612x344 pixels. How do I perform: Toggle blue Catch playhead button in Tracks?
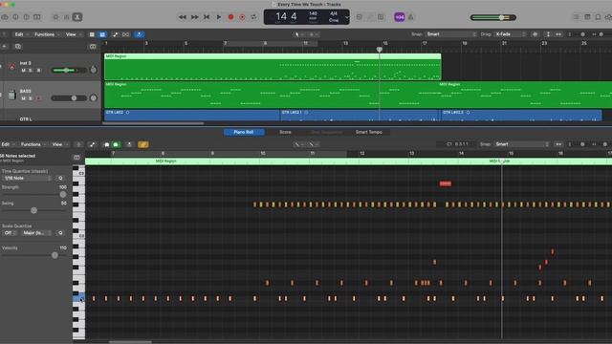[x=140, y=34]
